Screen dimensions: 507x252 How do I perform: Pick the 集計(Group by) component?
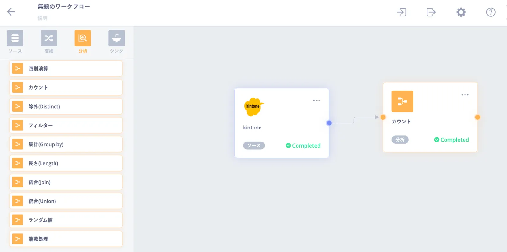click(66, 144)
